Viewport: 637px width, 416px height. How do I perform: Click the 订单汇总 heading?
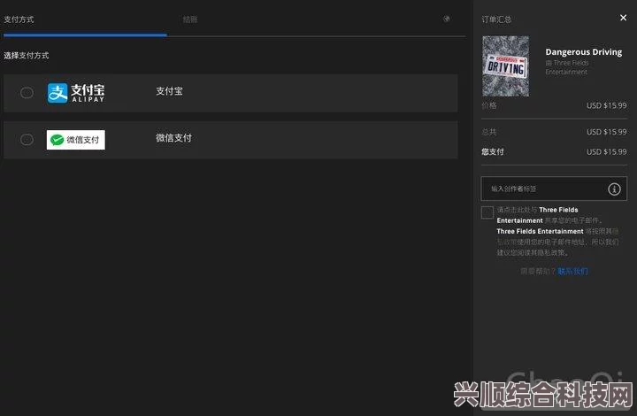496,19
